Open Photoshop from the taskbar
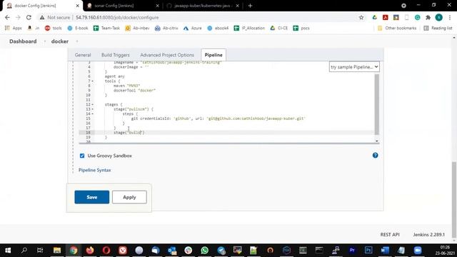This screenshot has width=457, height=257. pos(368,251)
